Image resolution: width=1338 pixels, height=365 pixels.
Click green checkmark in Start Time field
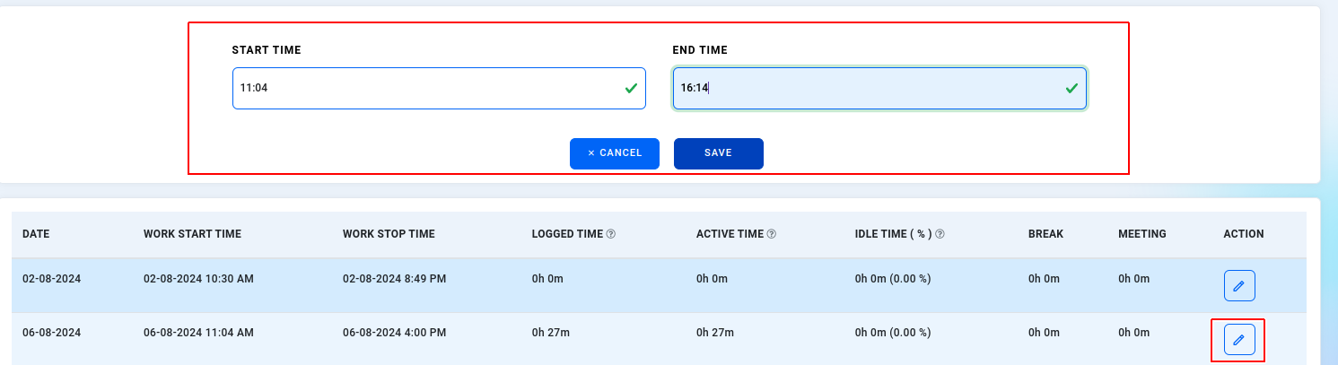pos(631,89)
